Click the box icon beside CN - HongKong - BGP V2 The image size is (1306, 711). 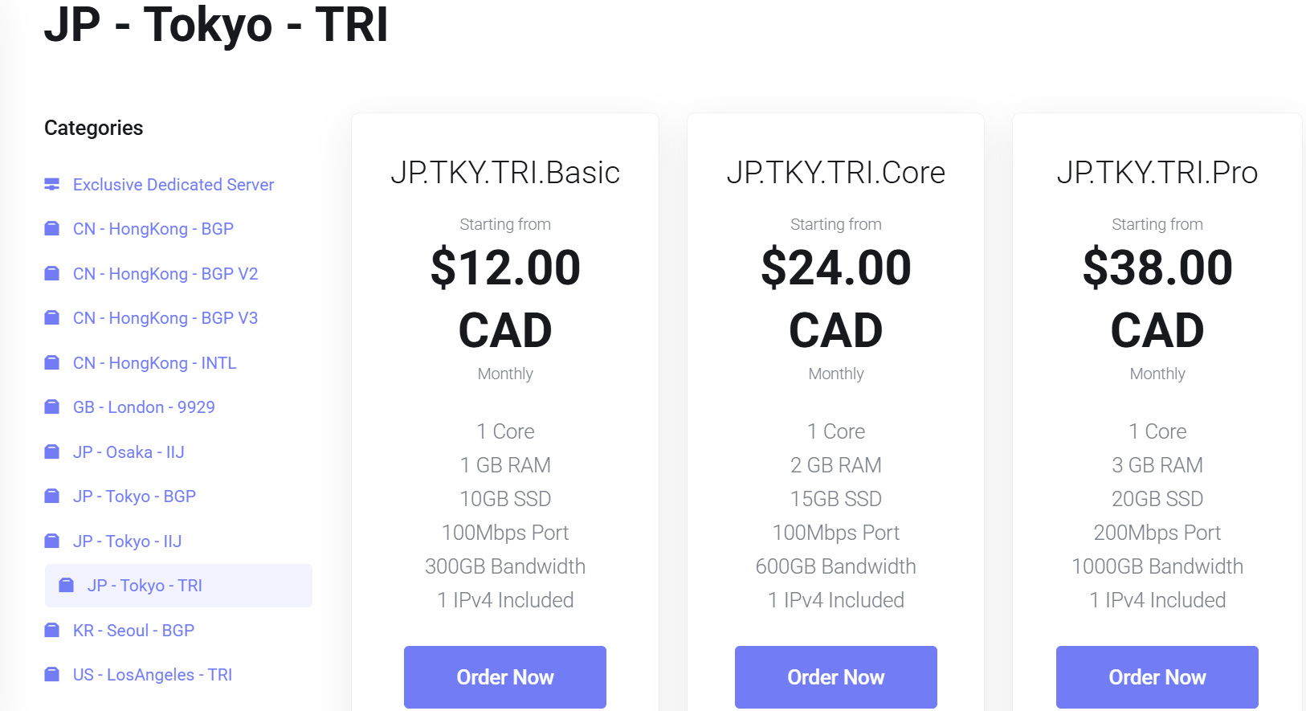pyautogui.click(x=52, y=274)
